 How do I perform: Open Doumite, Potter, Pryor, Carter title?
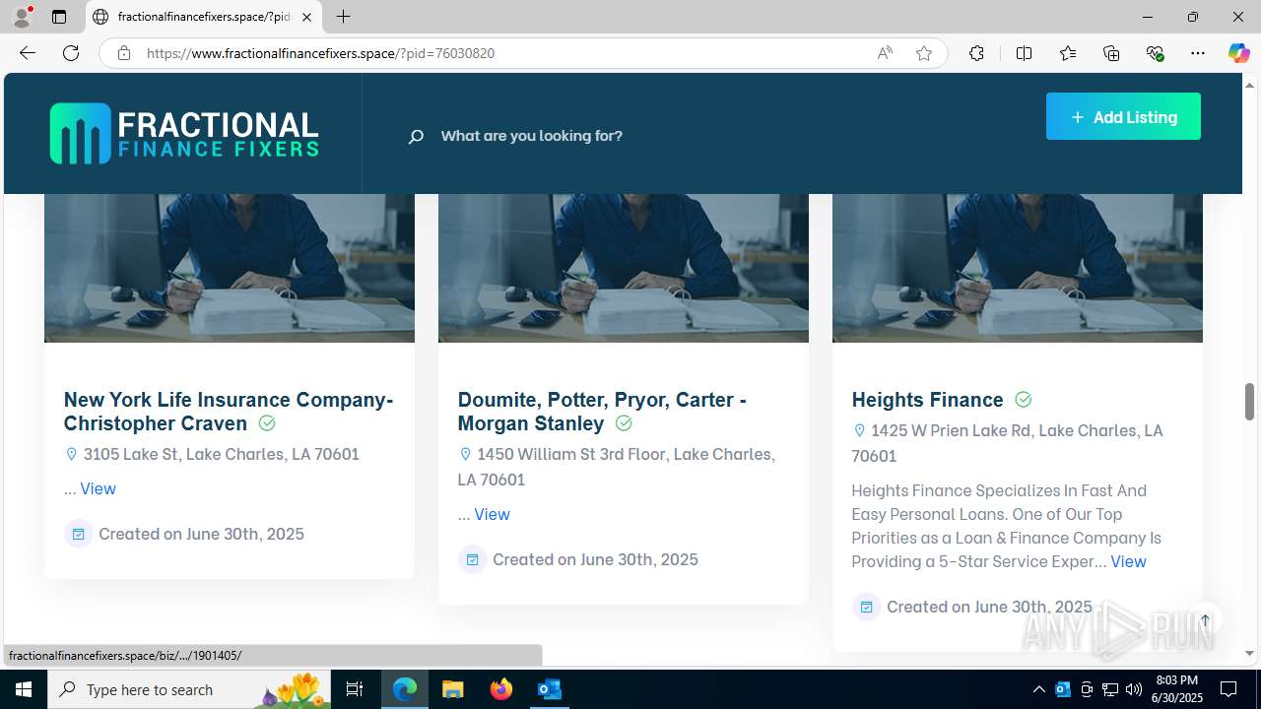coord(602,412)
